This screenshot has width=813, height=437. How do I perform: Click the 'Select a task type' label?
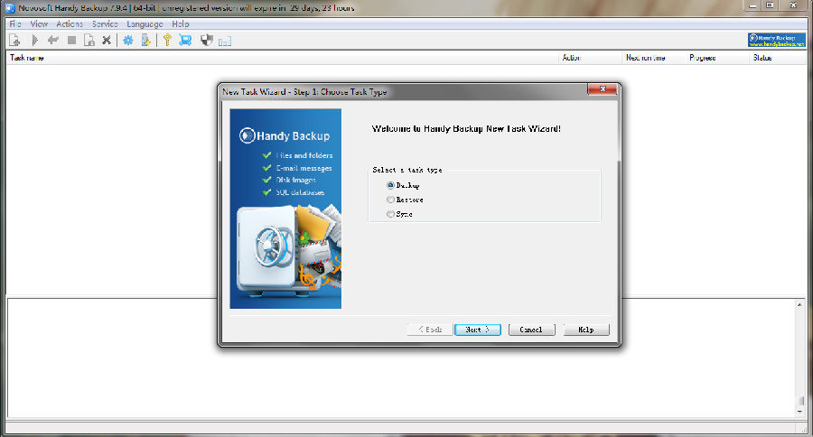(407, 170)
